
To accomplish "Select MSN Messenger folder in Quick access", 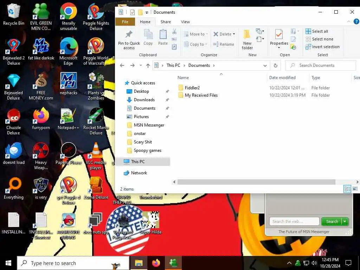I will (149, 125).
